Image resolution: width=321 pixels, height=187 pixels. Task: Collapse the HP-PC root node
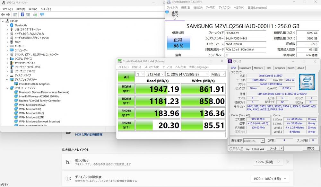tap(3, 21)
